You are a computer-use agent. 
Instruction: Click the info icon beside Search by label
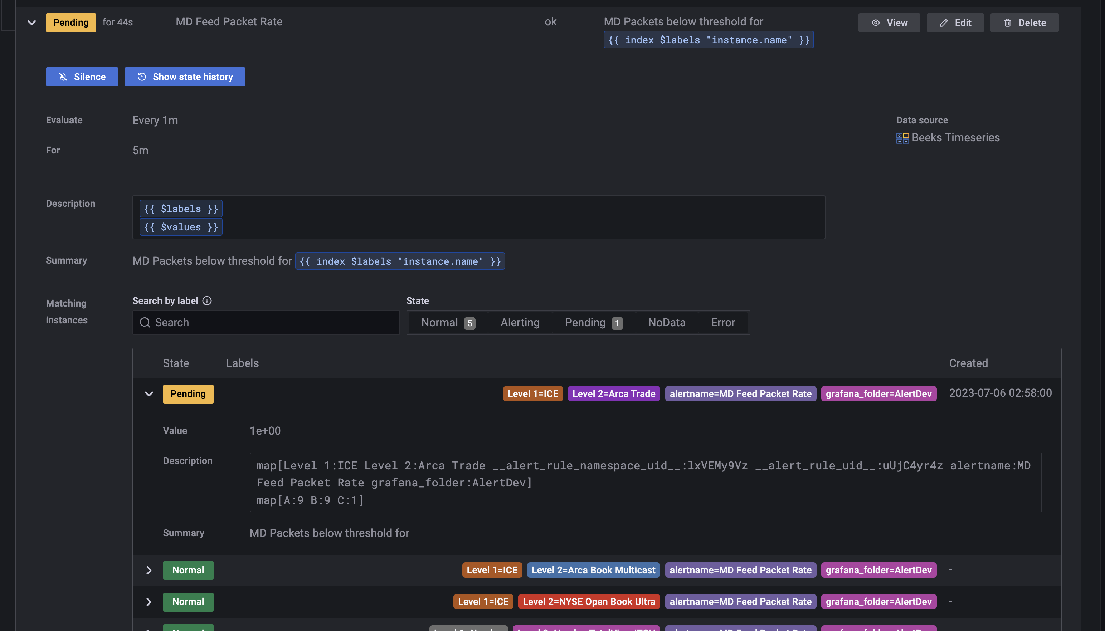pyautogui.click(x=207, y=301)
